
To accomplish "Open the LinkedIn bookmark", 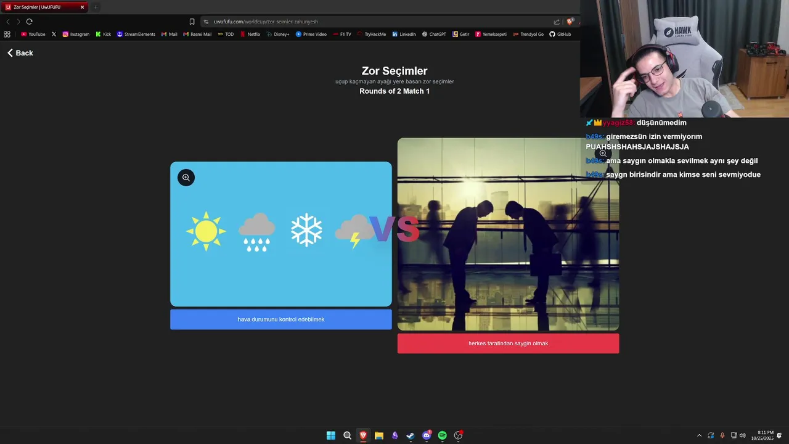I will pyautogui.click(x=404, y=35).
